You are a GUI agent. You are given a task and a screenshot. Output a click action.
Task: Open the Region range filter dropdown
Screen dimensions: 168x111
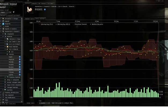click(6, 12)
